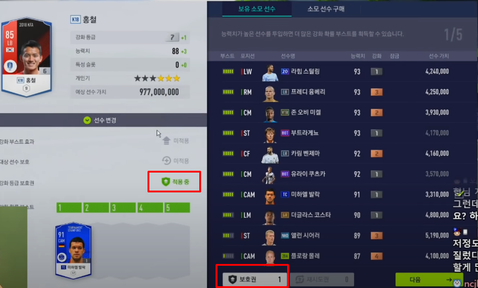Select 라힘 스털링 player portrait

point(270,72)
